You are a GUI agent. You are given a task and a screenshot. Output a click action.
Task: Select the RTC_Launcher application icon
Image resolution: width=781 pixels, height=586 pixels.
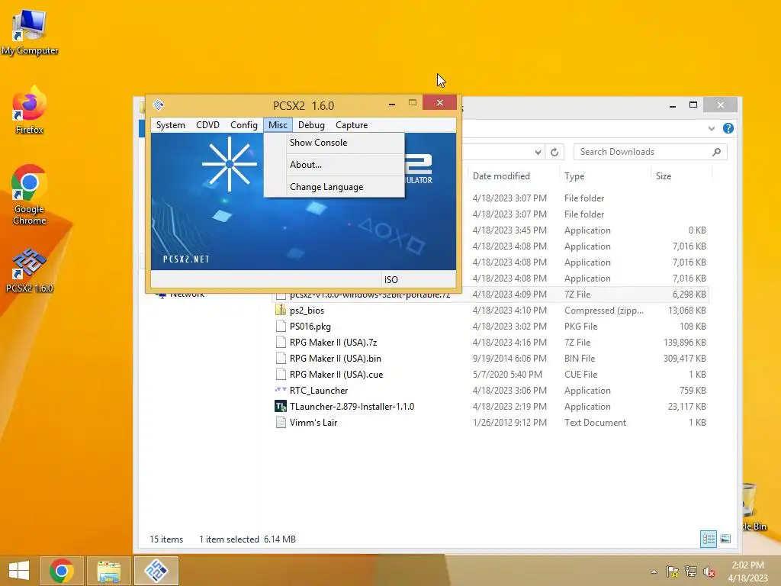pyautogui.click(x=281, y=390)
